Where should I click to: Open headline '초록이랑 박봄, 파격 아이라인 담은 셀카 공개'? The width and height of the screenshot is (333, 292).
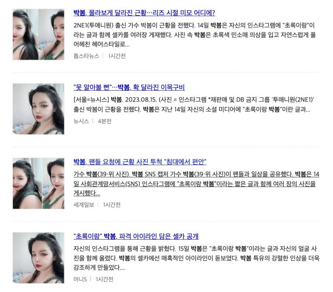[136, 236]
